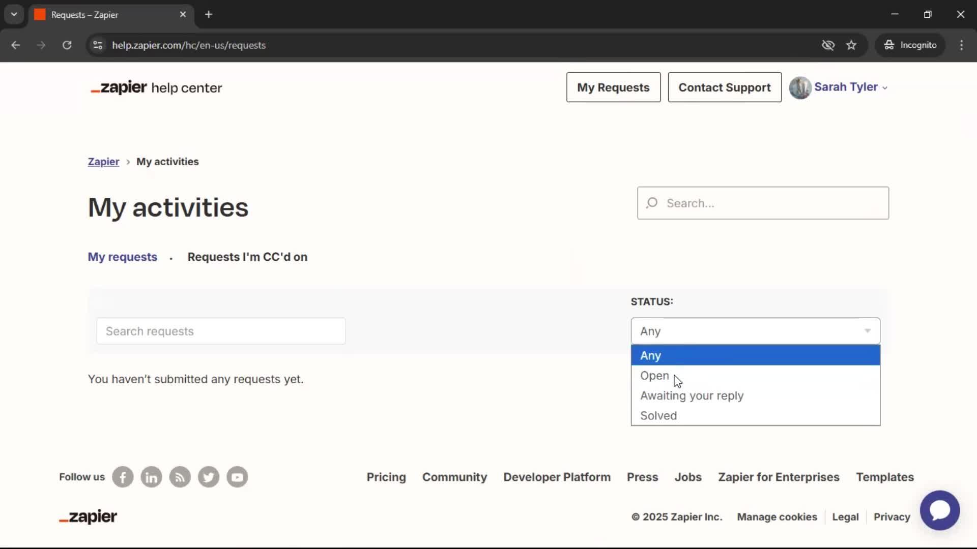Image resolution: width=977 pixels, height=549 pixels.
Task: Focus the Search requests field
Action: coord(221,331)
